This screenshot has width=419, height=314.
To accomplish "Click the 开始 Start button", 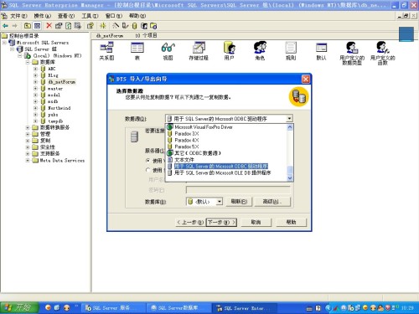I will (19, 307).
